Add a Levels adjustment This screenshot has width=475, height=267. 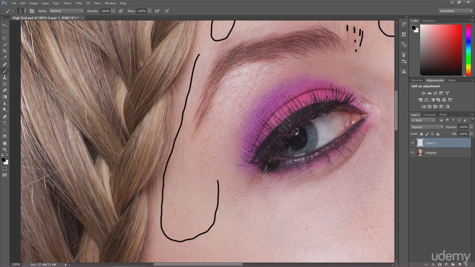coord(429,93)
